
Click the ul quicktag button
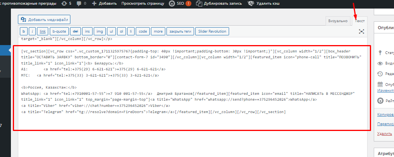coord(111,31)
